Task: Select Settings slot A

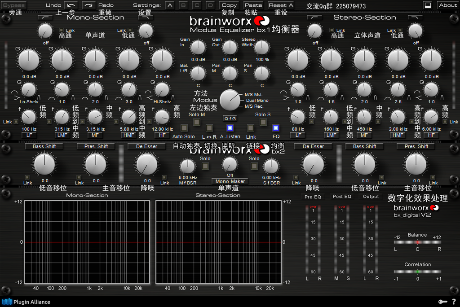Action: pos(170,5)
